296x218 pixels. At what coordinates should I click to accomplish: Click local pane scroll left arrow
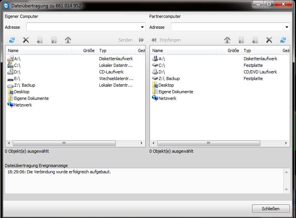pos(9,143)
